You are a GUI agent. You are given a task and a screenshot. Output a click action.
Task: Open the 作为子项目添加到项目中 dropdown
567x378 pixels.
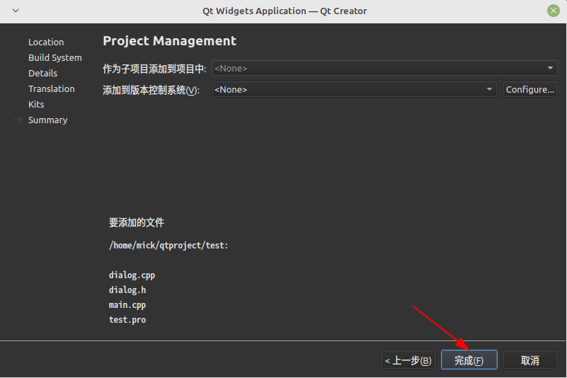click(x=384, y=69)
